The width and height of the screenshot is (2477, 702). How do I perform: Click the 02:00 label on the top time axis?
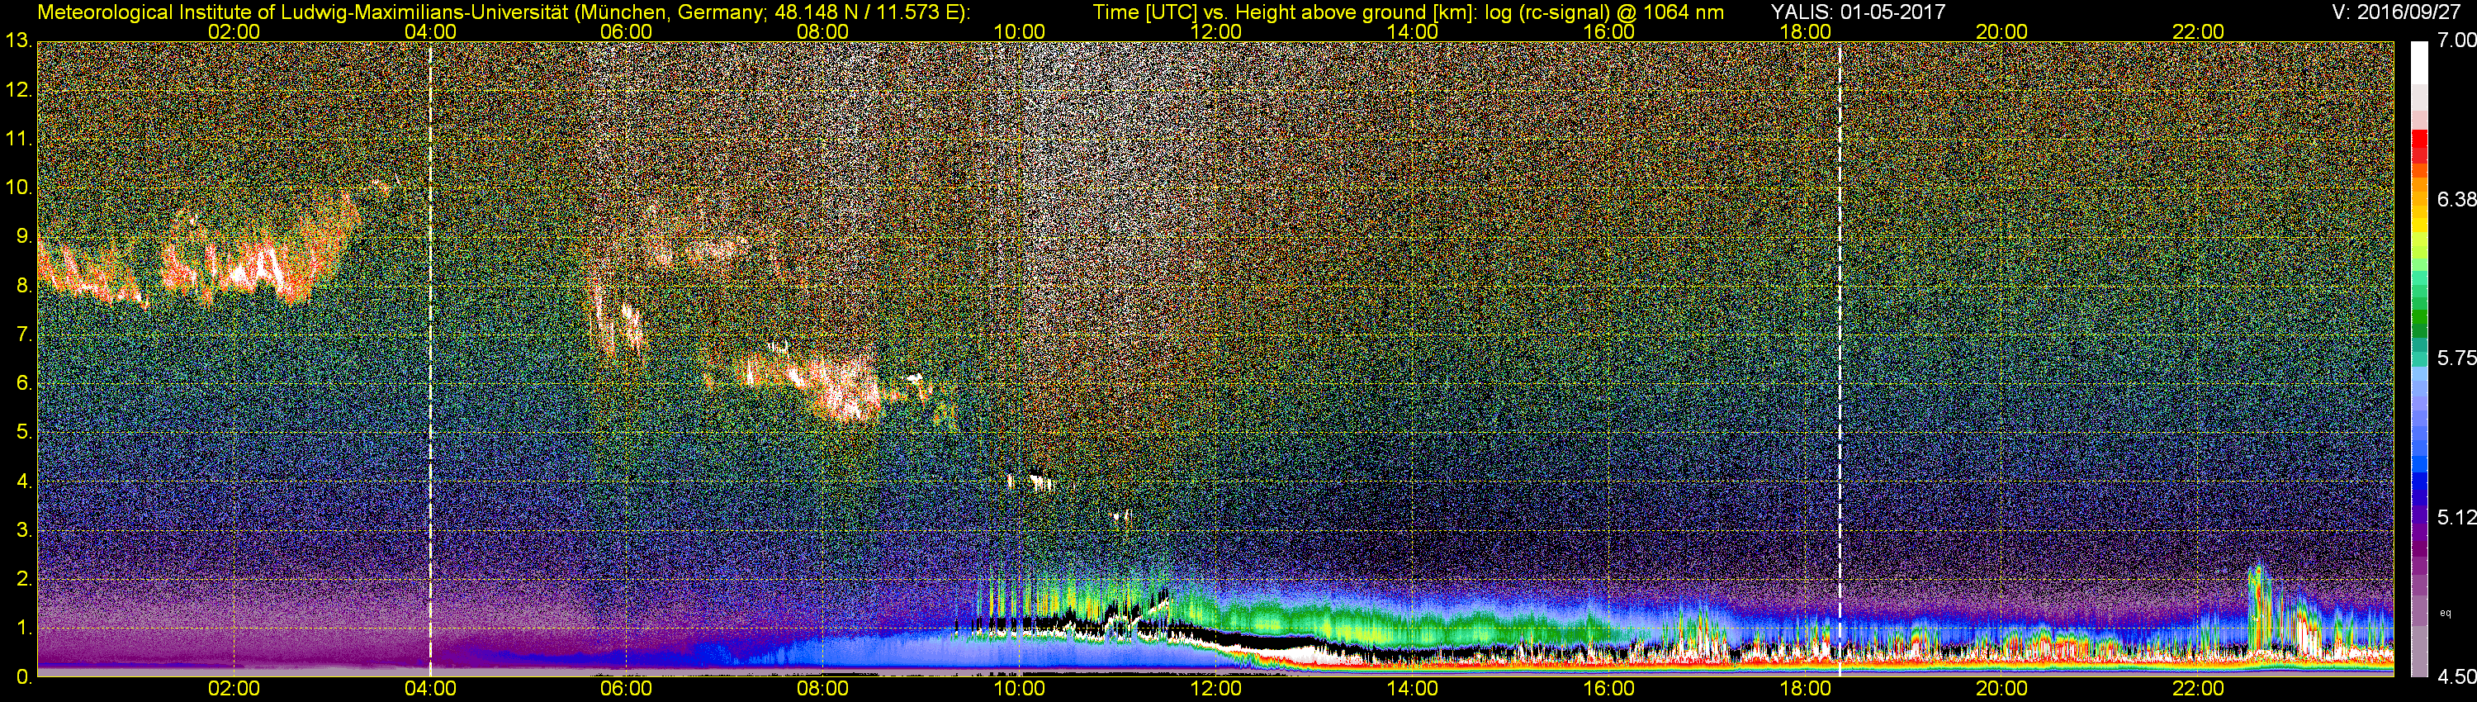coord(234,31)
